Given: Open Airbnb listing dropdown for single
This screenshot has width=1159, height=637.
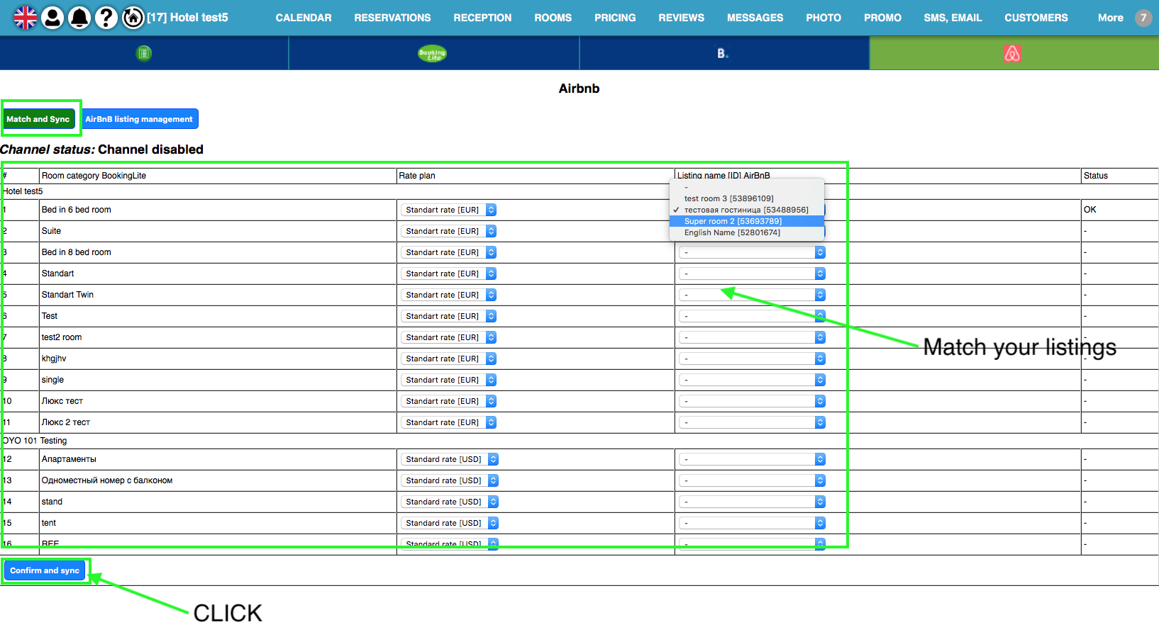Looking at the screenshot, I should 752,380.
